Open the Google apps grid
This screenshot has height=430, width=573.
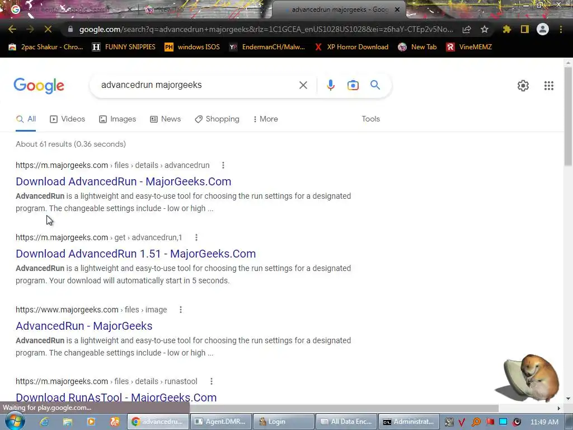click(548, 86)
